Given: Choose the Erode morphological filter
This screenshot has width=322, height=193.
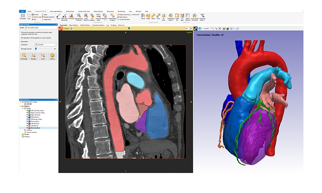Looking at the screenshot, I should point(143,17).
